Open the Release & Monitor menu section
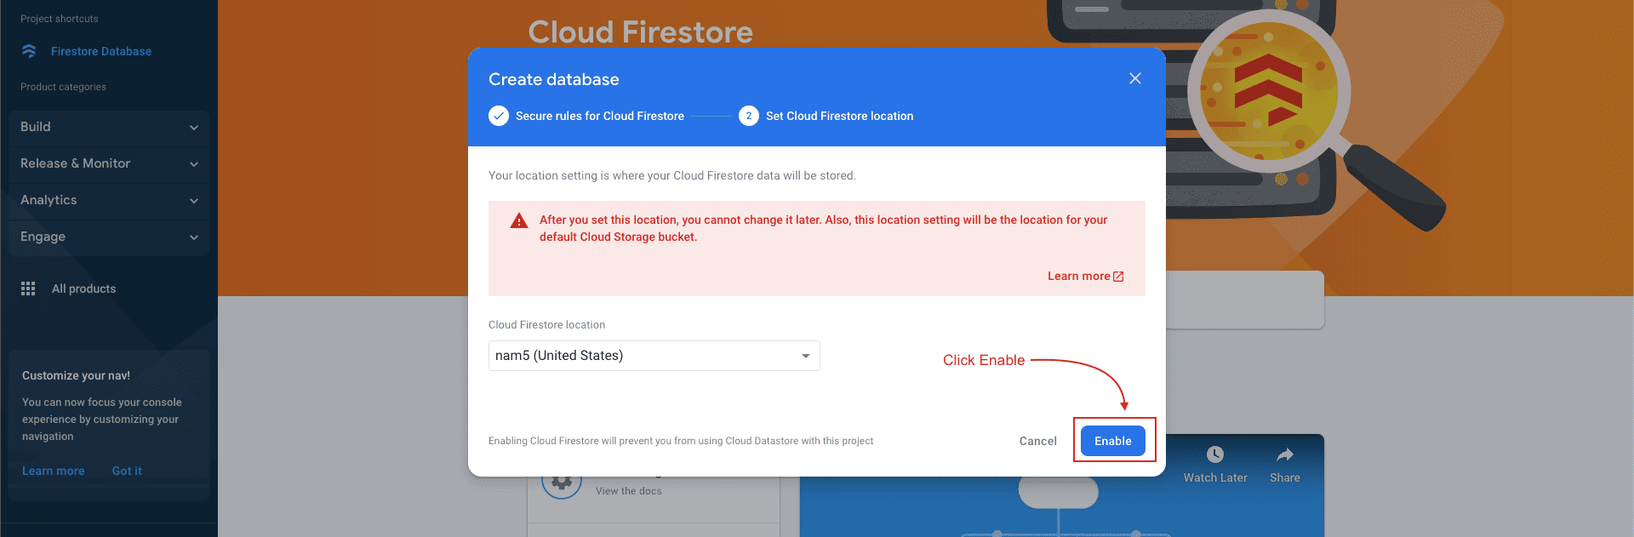Image resolution: width=1634 pixels, height=537 pixels. pos(108,163)
